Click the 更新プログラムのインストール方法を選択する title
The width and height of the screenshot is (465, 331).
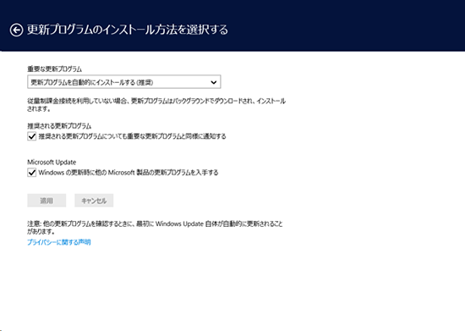pos(128,30)
